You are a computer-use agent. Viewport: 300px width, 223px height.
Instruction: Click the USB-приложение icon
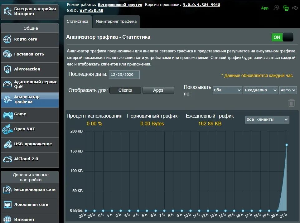tap(8, 144)
